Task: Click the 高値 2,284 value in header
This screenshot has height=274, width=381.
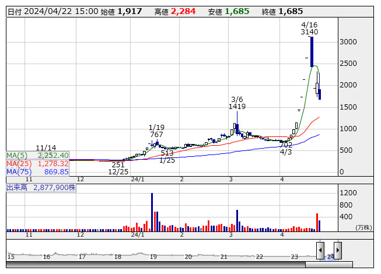Action: (175, 12)
